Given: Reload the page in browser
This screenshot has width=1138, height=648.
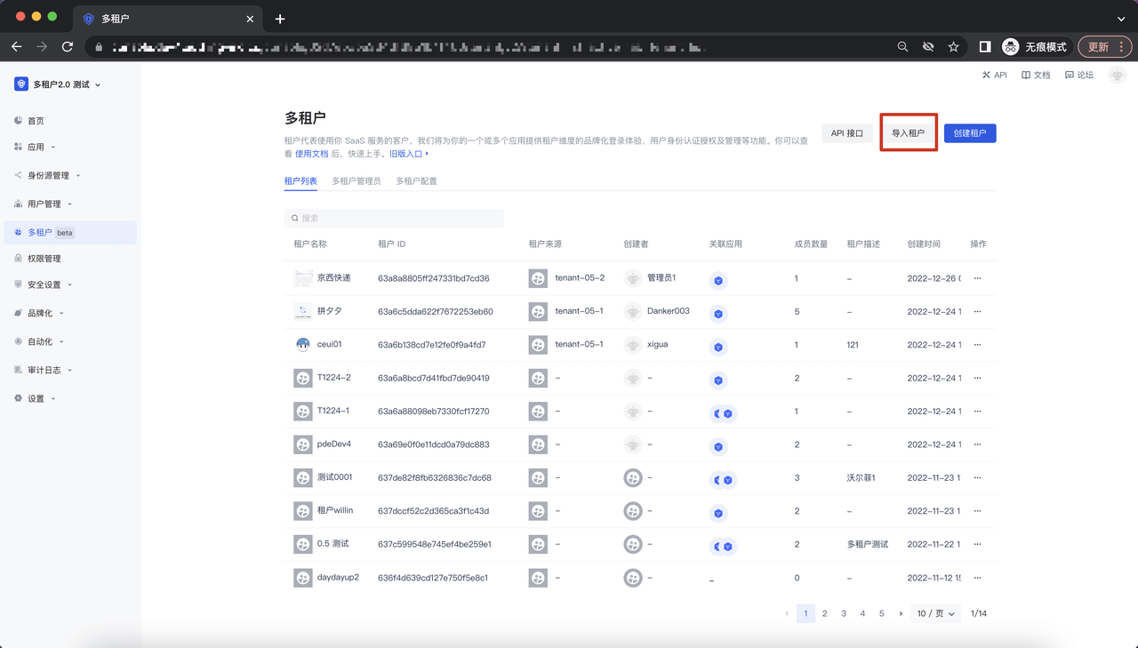Looking at the screenshot, I should click(68, 46).
